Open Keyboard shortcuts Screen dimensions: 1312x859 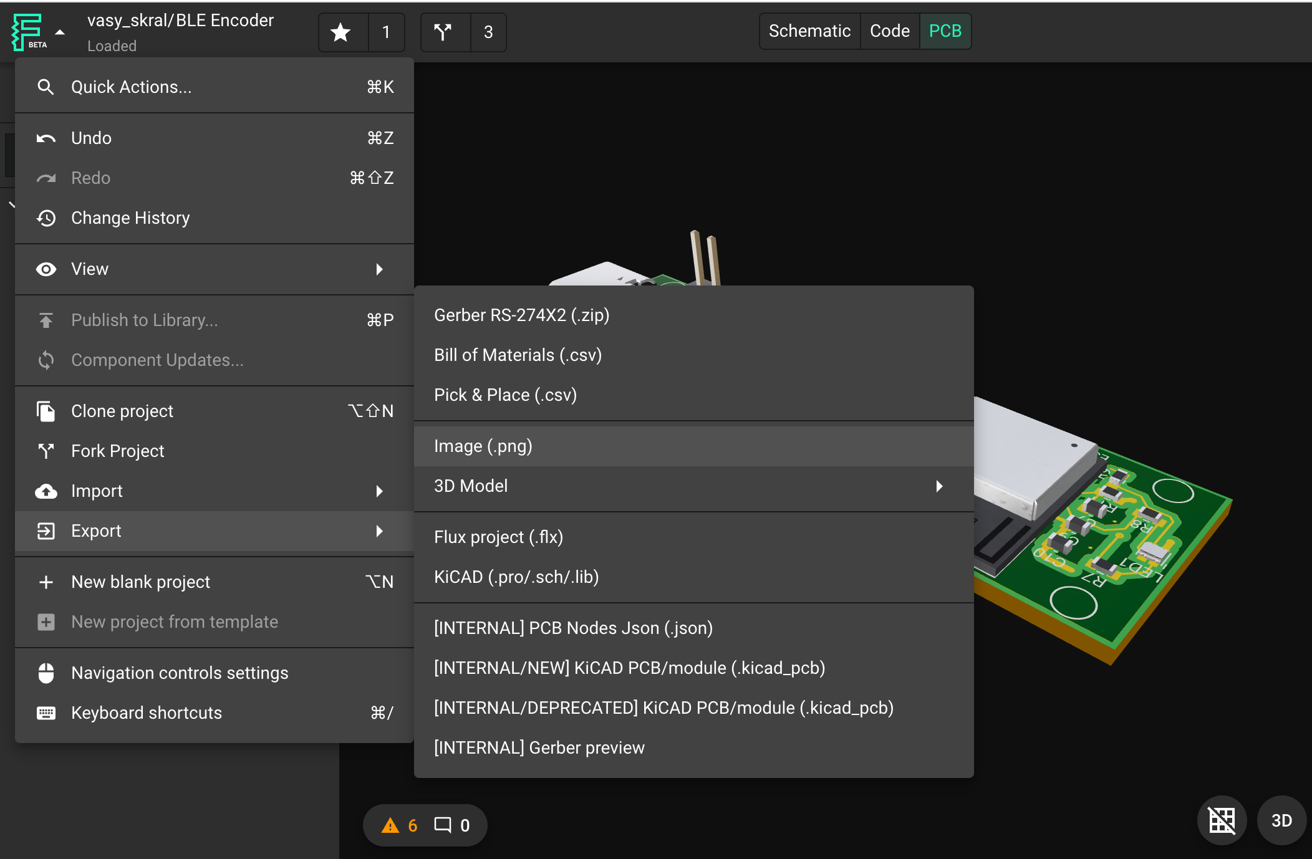click(x=215, y=713)
